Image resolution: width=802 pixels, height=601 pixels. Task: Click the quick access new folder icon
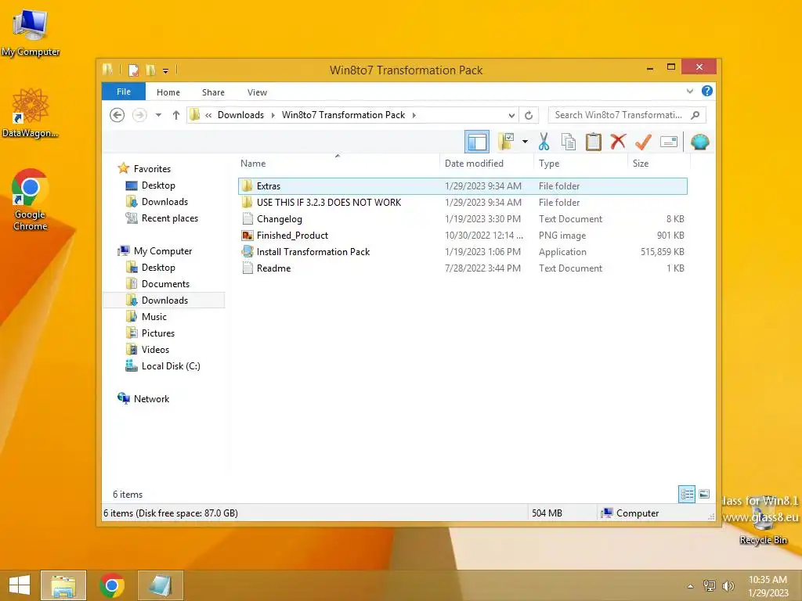[x=150, y=70]
